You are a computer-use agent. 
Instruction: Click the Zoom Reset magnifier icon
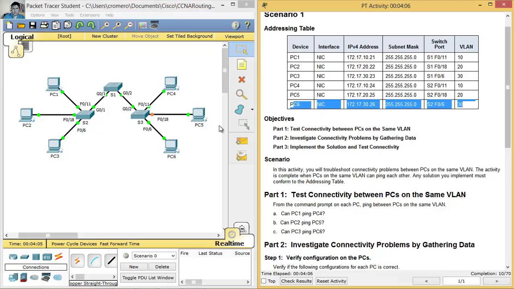pyautogui.click(x=117, y=25)
